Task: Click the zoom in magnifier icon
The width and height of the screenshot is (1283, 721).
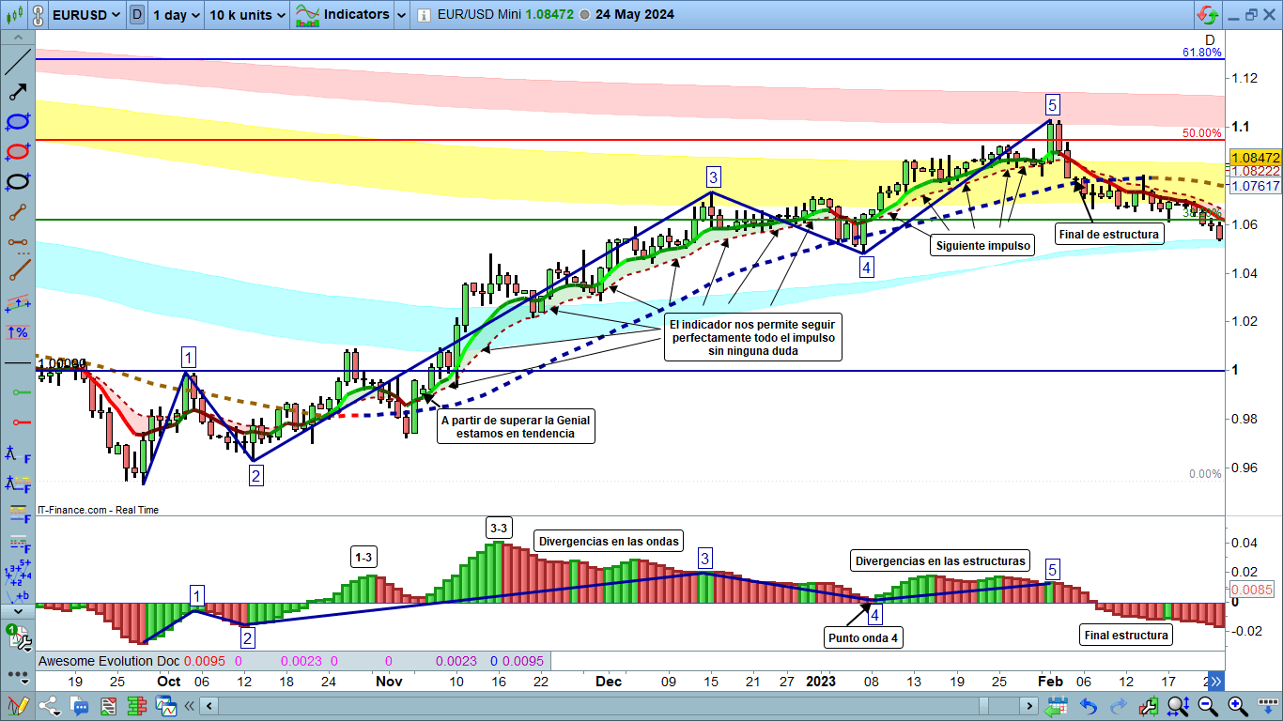Action: 1238,706
